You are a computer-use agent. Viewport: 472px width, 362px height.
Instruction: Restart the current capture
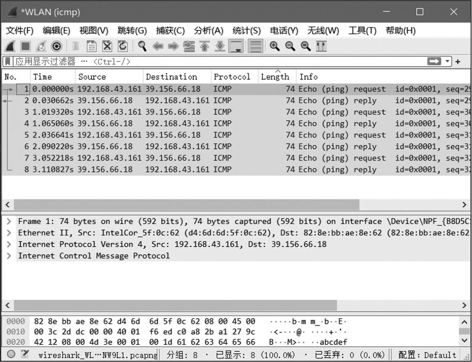pyautogui.click(x=41, y=46)
